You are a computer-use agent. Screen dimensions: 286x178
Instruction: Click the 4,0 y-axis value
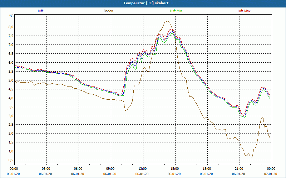(x=11, y=98)
